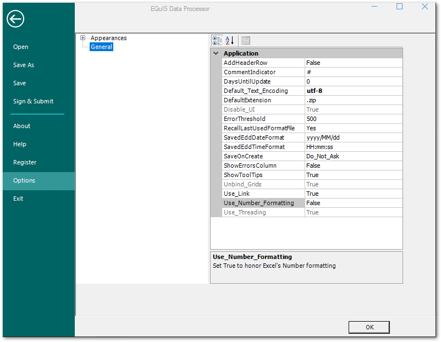Viewport: 441px width, 342px height.
Task: Collapse the Application category chevron
Action: tap(216, 53)
